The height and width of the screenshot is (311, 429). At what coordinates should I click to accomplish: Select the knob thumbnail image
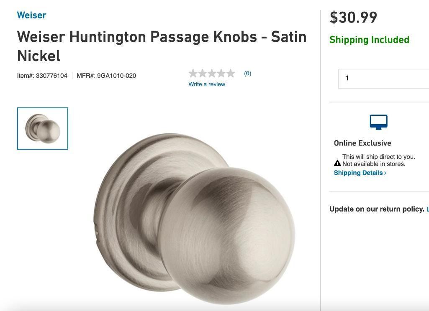point(43,129)
